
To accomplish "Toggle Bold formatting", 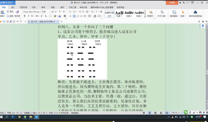I will pos(25,16).
